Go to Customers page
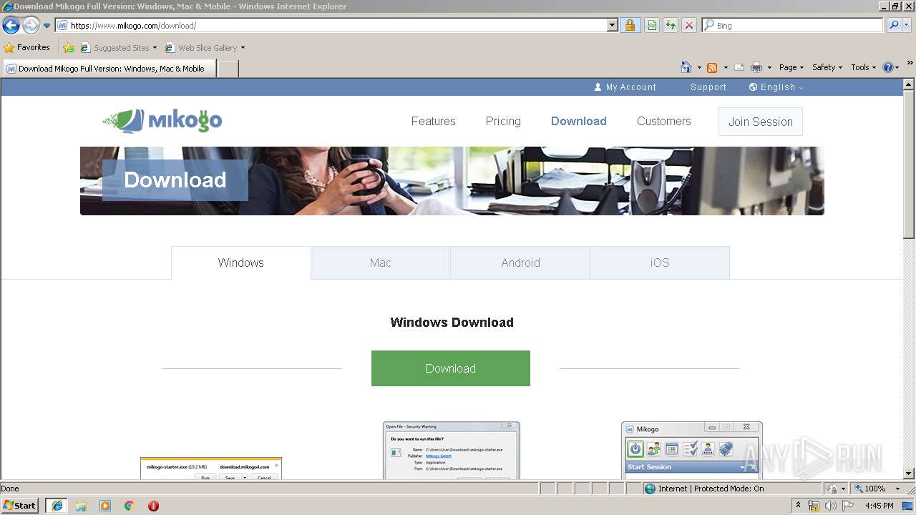This screenshot has height=515, width=916. point(664,122)
